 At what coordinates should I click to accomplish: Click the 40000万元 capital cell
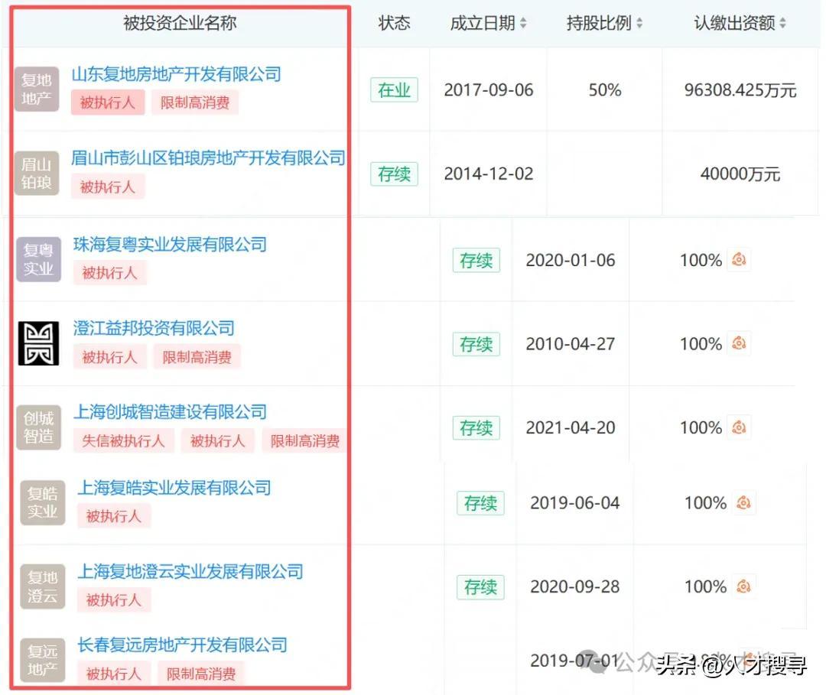click(740, 174)
